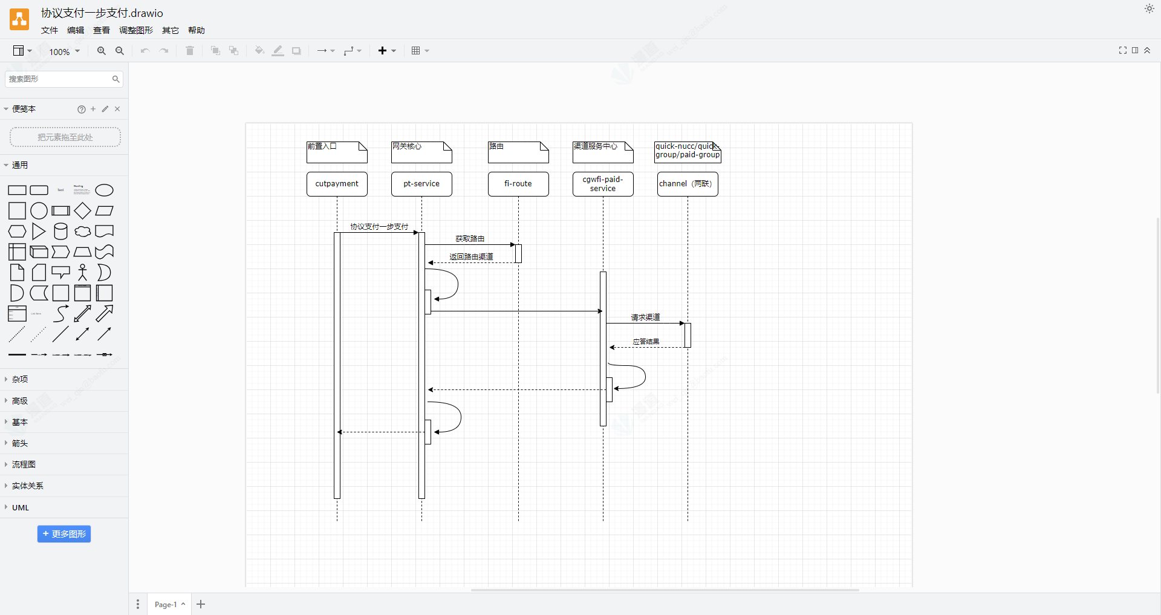Select the hexagon shape in palette
1161x615 pixels.
point(18,232)
